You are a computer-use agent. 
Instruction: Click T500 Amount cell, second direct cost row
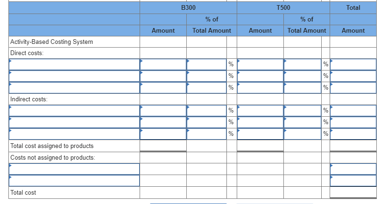(x=260, y=76)
